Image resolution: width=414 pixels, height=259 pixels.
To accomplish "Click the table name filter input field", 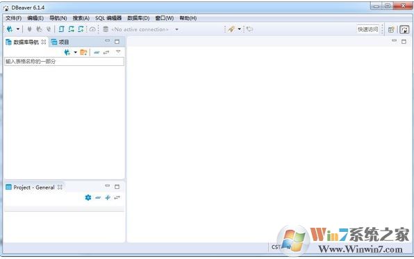I will tap(64, 62).
